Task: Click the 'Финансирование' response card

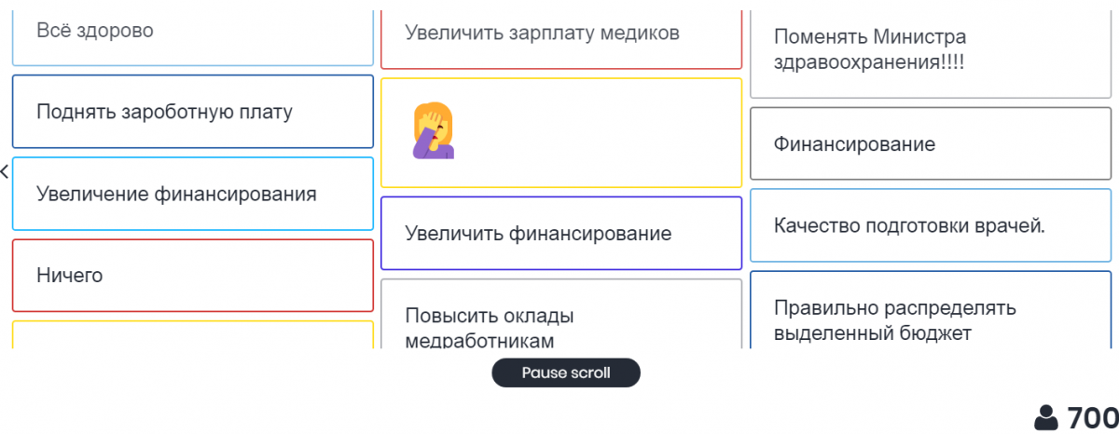Action: (931, 144)
